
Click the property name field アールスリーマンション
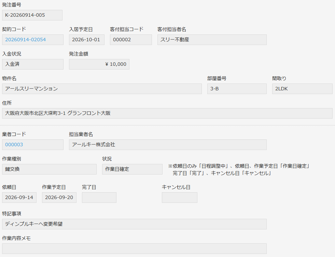(102, 89)
